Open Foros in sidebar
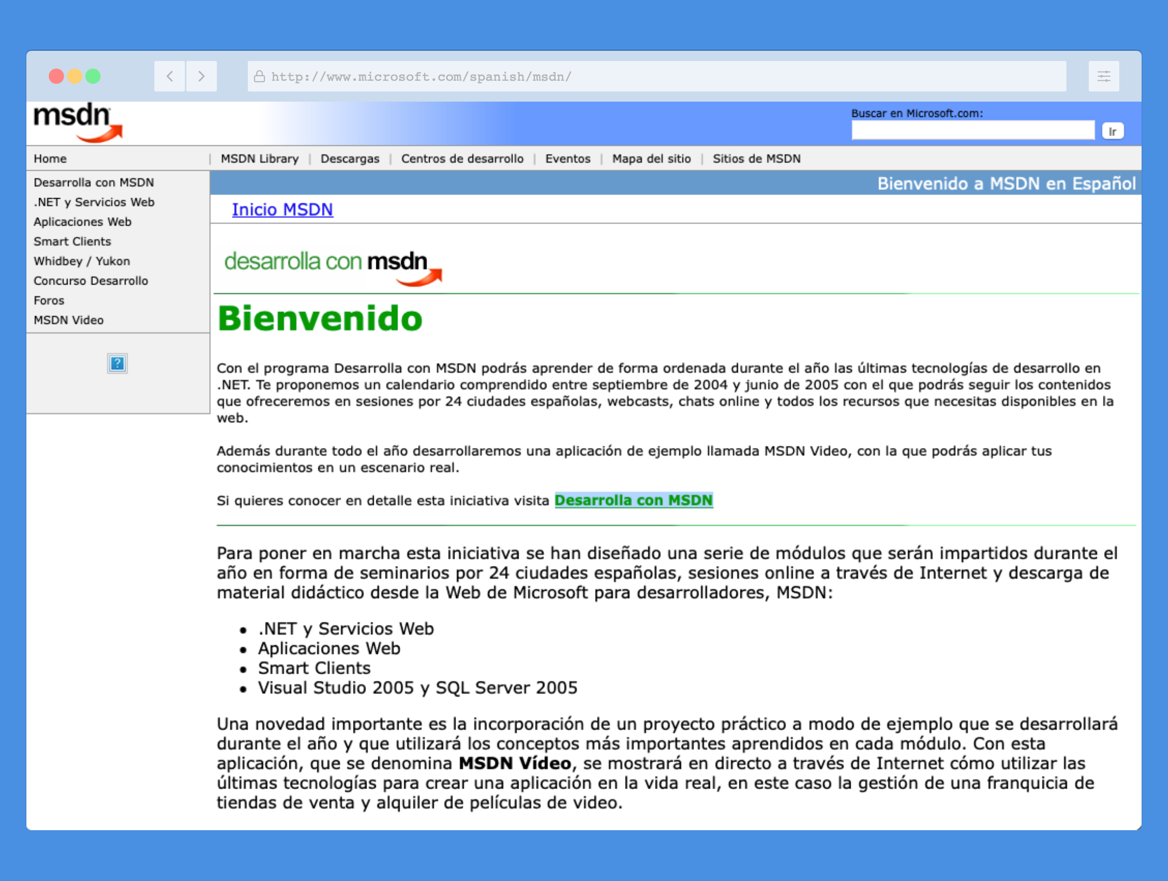This screenshot has width=1168, height=881. [49, 300]
